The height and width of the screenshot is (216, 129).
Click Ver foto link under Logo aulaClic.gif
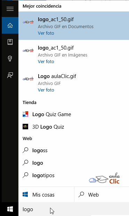pos(46,90)
